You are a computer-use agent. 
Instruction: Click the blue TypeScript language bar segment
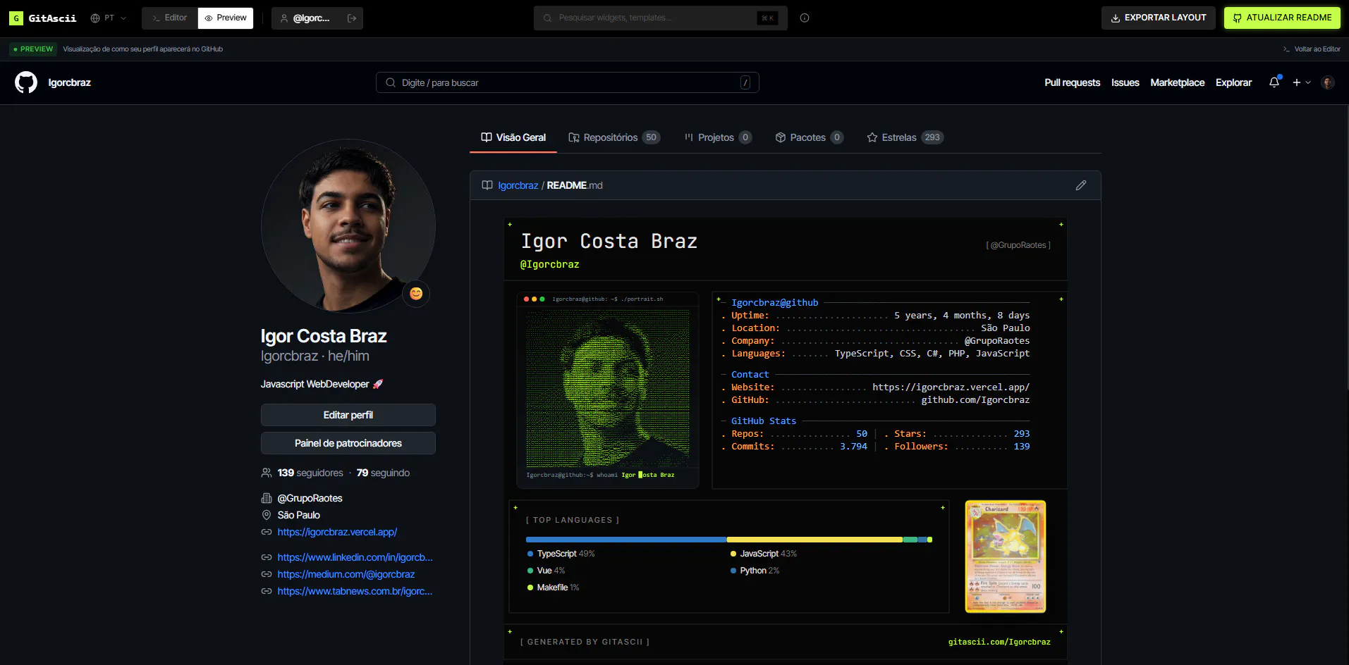point(626,540)
